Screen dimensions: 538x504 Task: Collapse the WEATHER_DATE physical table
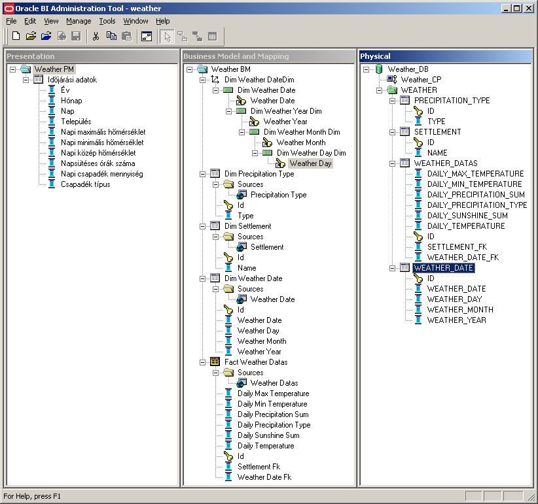392,268
